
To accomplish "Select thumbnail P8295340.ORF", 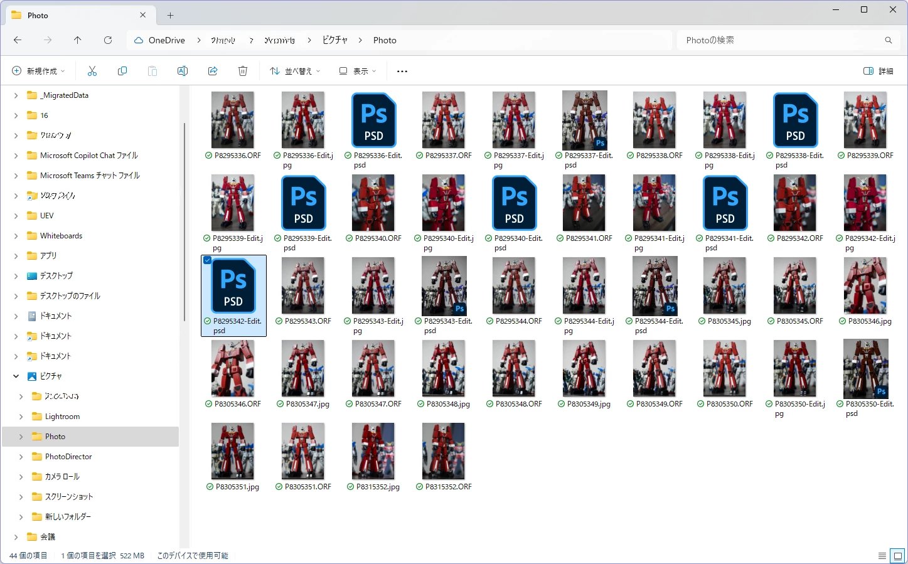I will pyautogui.click(x=373, y=203).
